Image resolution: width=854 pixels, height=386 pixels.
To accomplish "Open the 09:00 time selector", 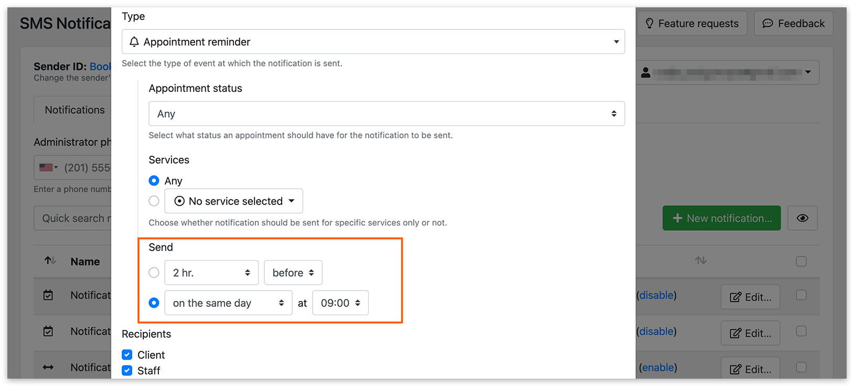I will pos(340,303).
